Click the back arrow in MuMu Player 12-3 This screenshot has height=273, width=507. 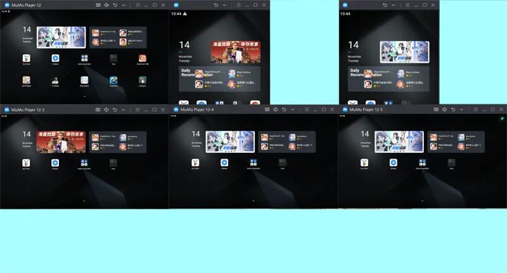tap(115, 109)
